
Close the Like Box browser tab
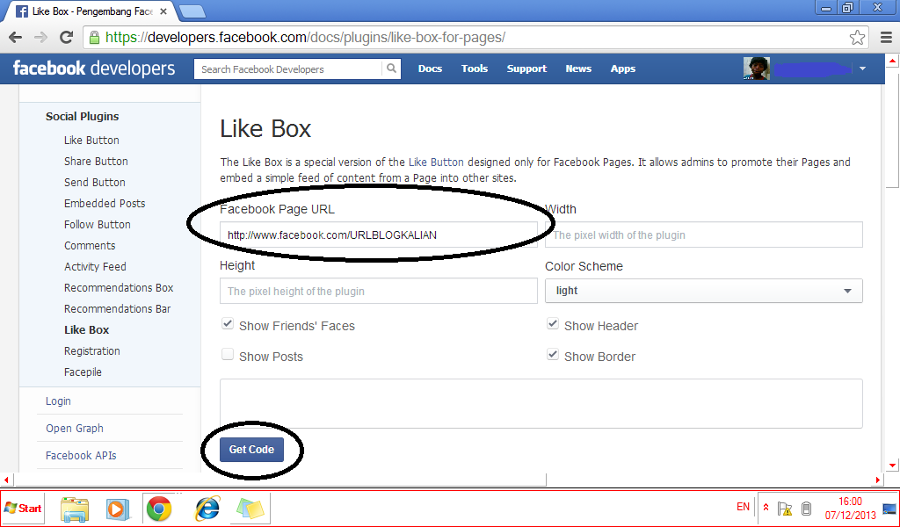point(163,11)
